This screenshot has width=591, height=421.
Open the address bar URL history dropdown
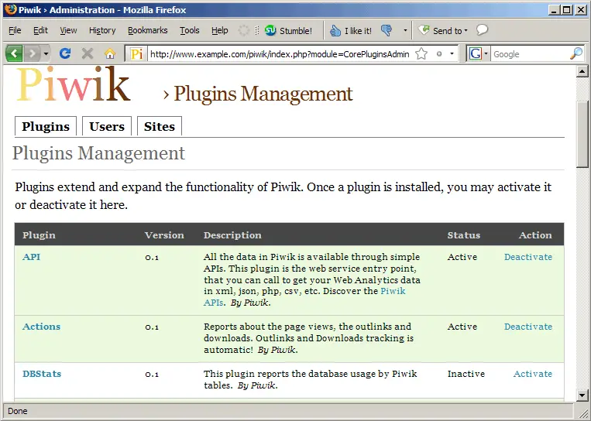[452, 54]
